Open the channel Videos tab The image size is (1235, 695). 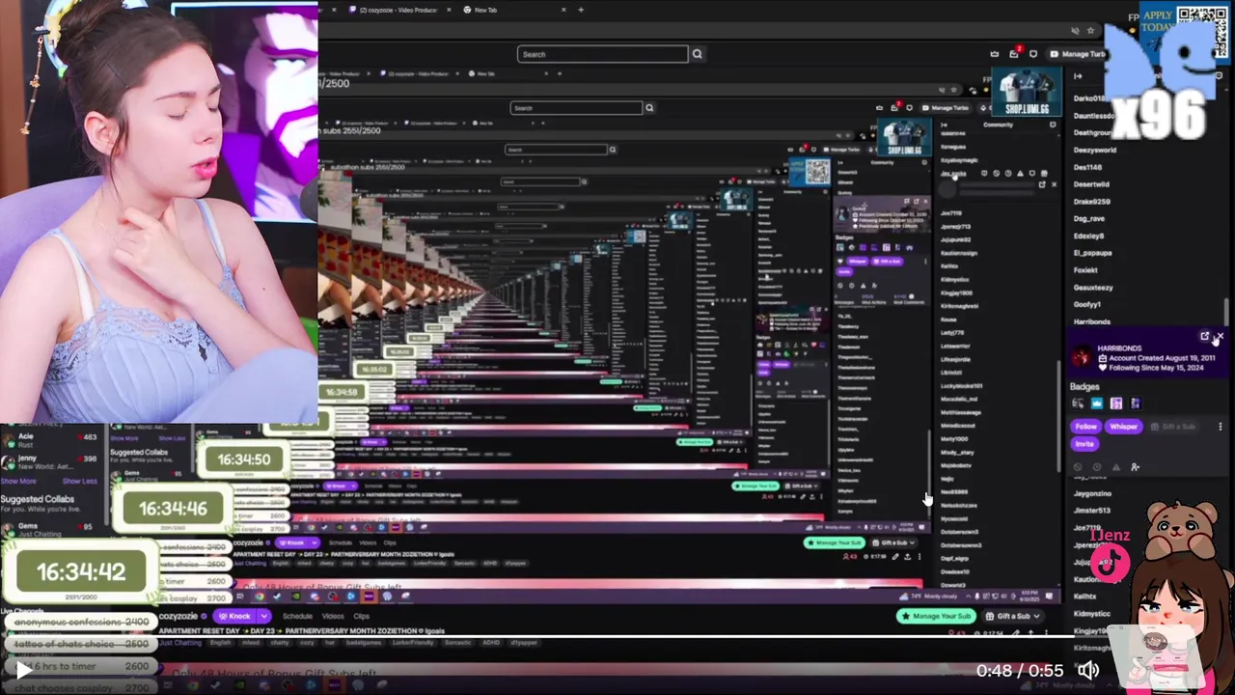(x=333, y=616)
